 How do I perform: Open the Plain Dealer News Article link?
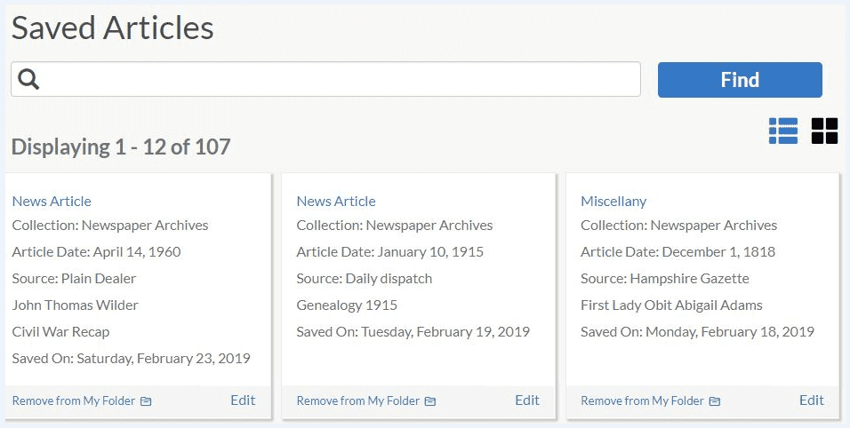(x=52, y=202)
